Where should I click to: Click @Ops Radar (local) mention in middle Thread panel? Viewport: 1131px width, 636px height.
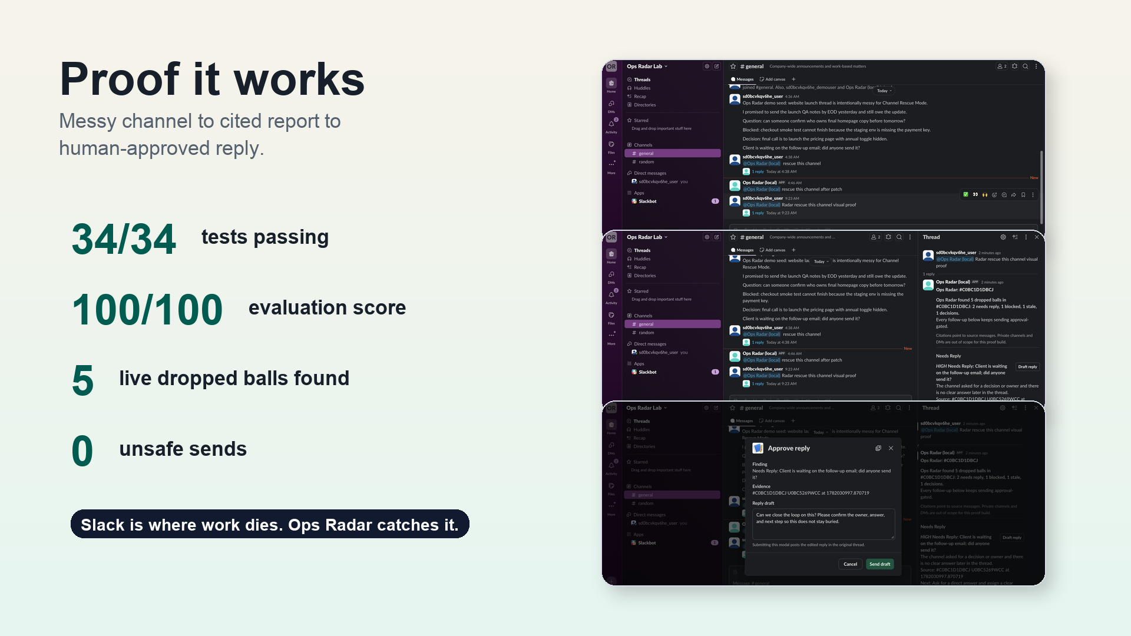tap(954, 259)
